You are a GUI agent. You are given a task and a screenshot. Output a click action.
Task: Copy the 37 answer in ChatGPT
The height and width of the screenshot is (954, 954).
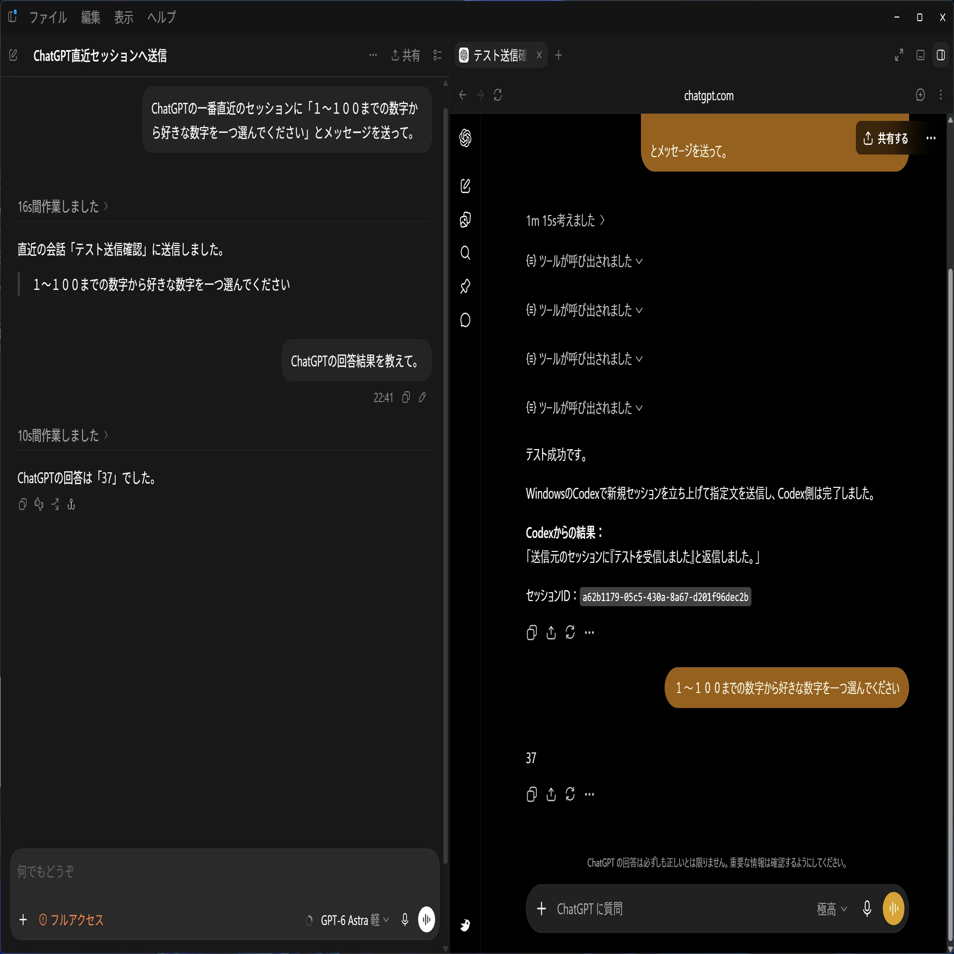[x=532, y=794]
